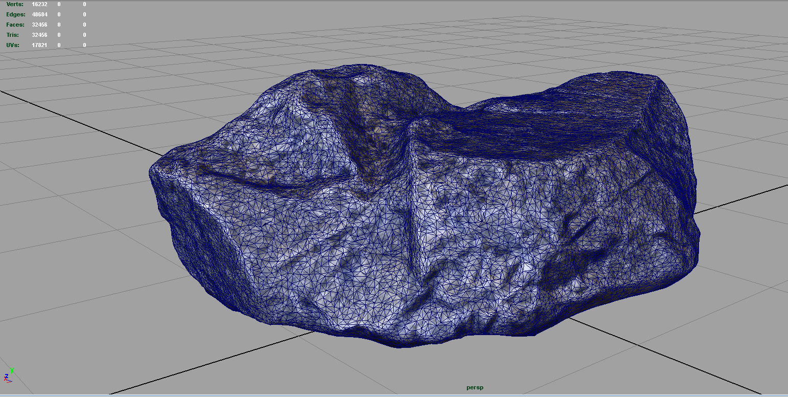This screenshot has width=788, height=397.
Task: Click the Tris: heads-up display label
Action: click(13, 35)
